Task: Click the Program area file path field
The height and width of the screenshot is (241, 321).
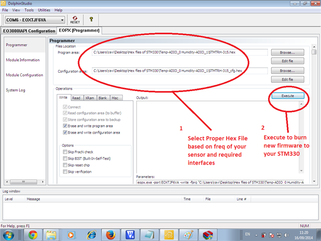Action: coord(180,52)
